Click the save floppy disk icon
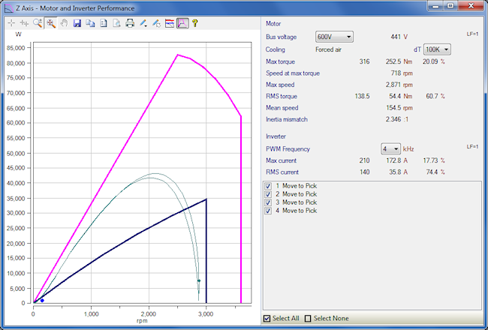The image size is (488, 330). click(77, 23)
